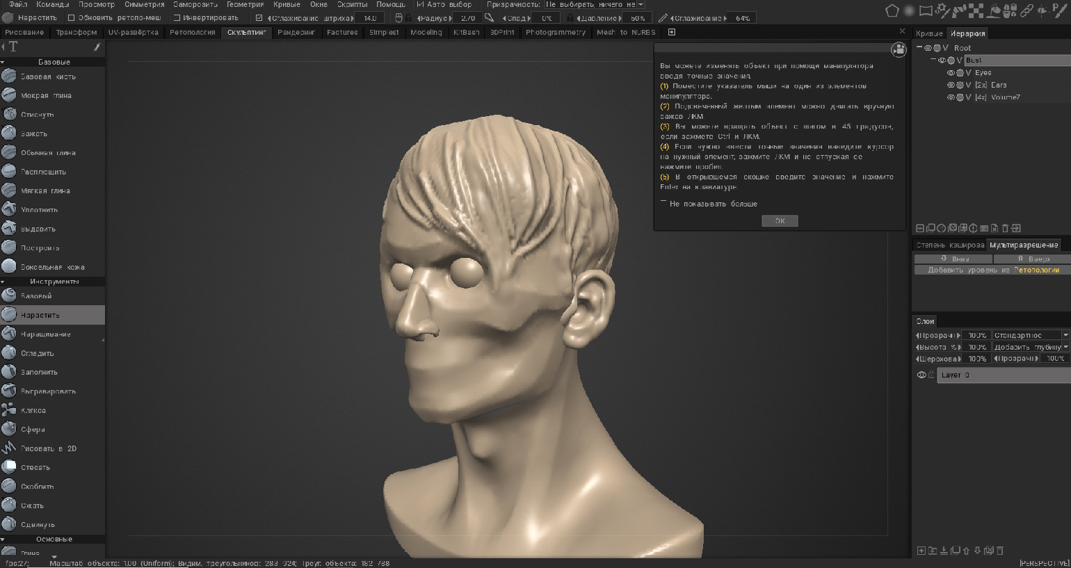
Task: Click the trash icon in hierarchy toolbar
Action: click(x=1005, y=228)
